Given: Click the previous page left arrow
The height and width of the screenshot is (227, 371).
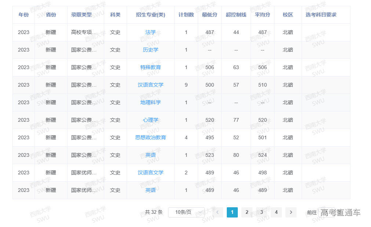Looking at the screenshot, I should click(x=218, y=212).
